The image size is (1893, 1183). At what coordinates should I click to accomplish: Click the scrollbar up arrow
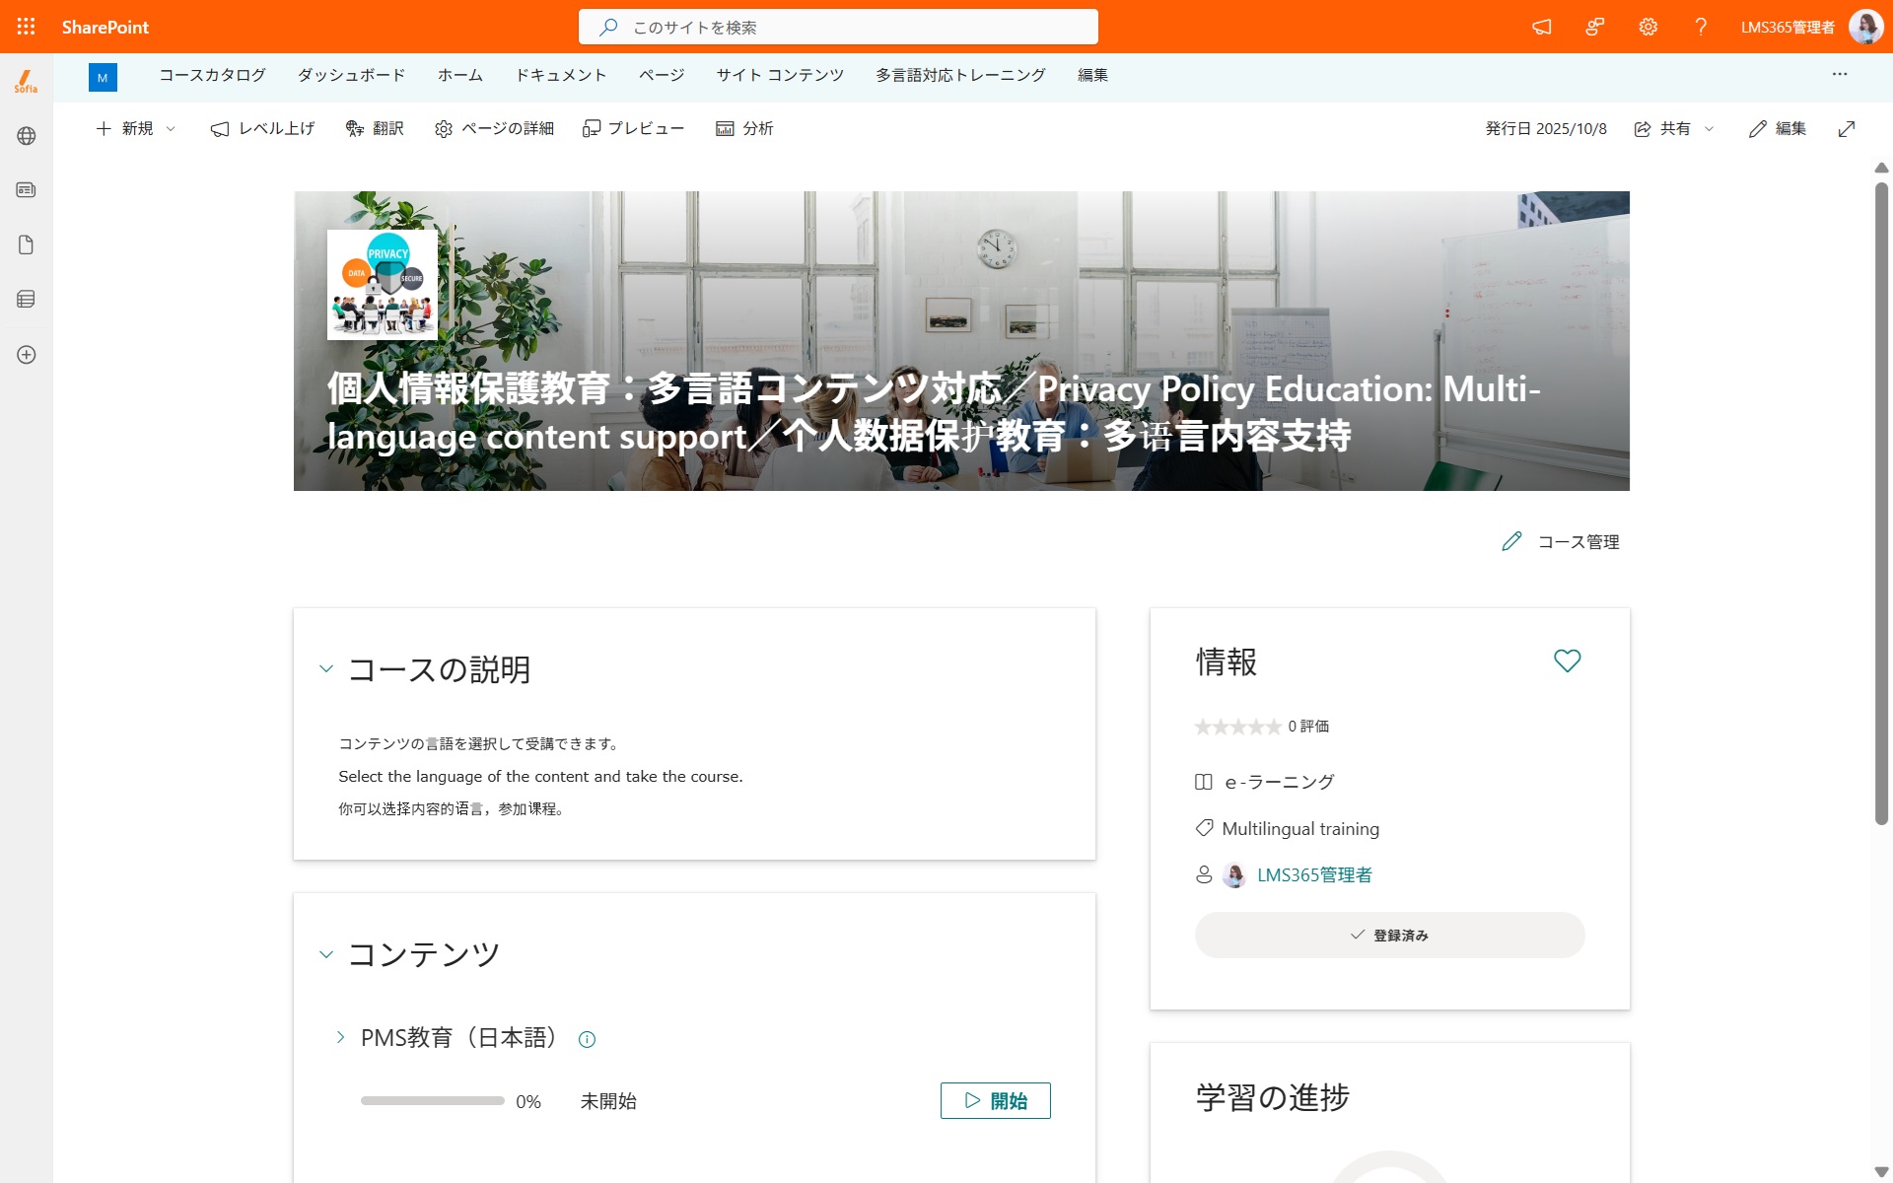[x=1881, y=168]
